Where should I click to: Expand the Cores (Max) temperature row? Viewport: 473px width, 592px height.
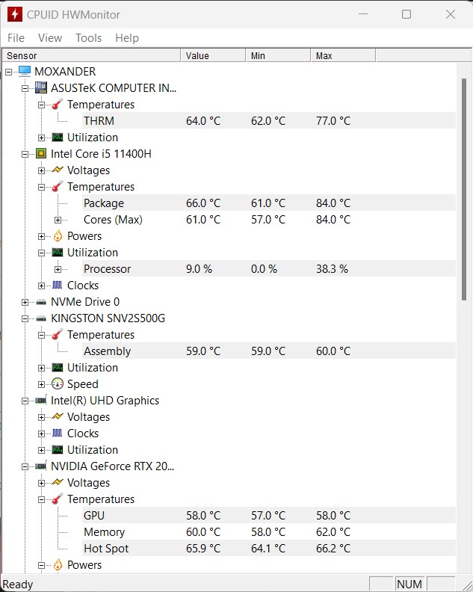pyautogui.click(x=58, y=220)
